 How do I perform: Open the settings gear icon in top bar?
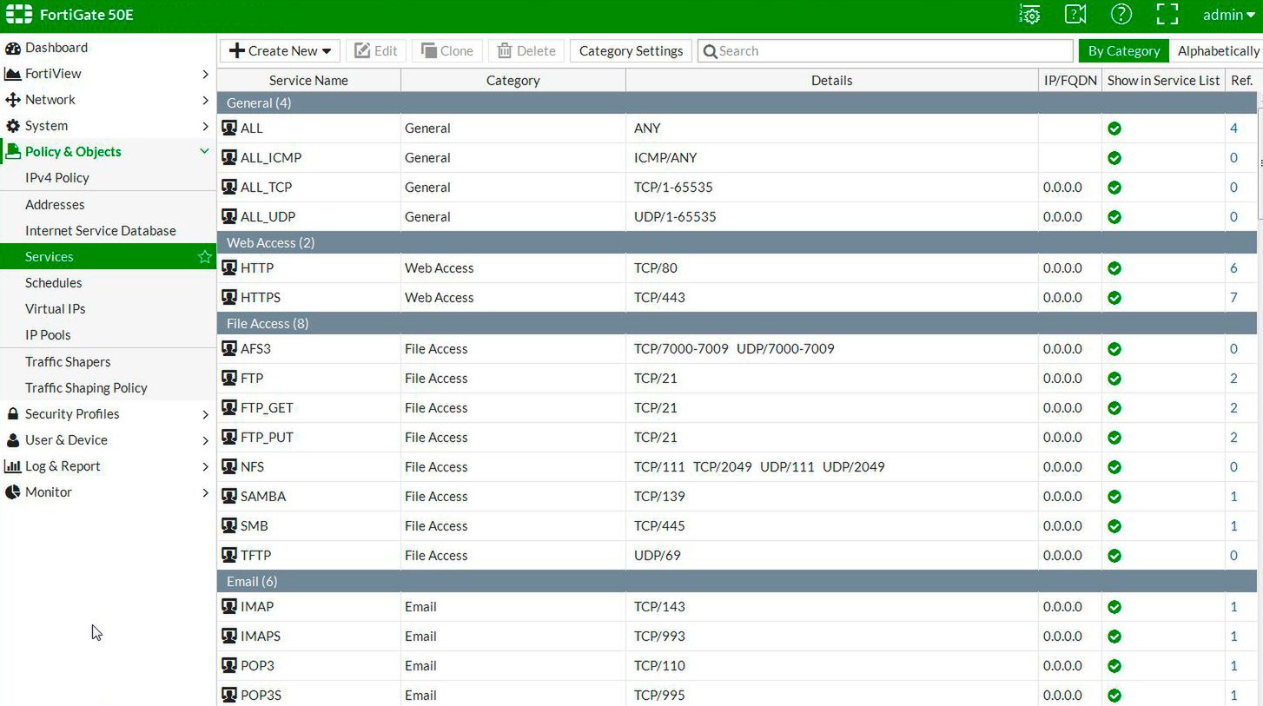click(x=1029, y=15)
